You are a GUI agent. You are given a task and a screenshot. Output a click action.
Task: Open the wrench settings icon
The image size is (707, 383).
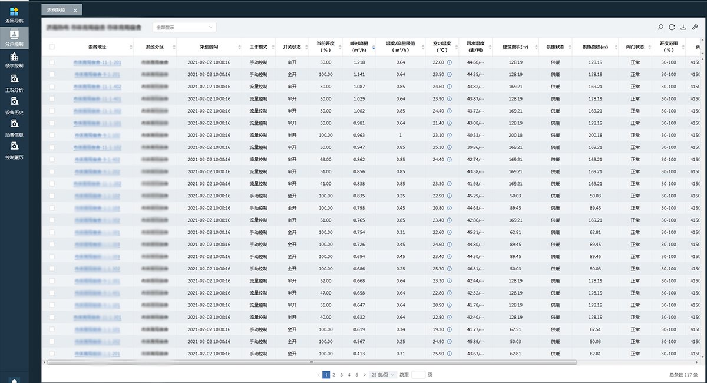(x=695, y=27)
